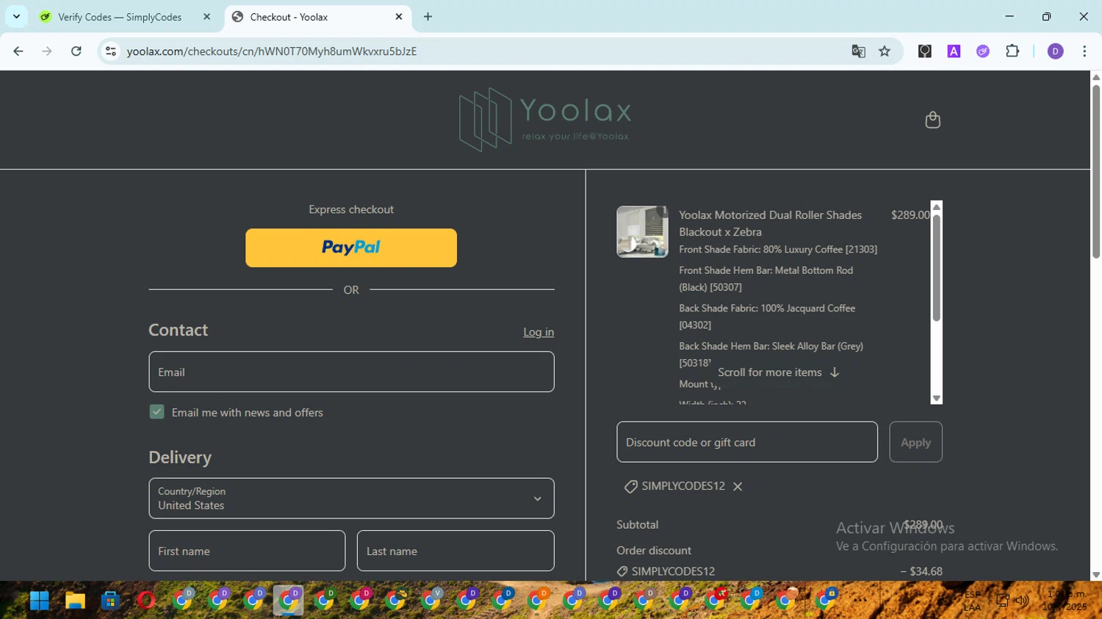Open the Extensions puzzle icon
1102x619 pixels.
1012,51
